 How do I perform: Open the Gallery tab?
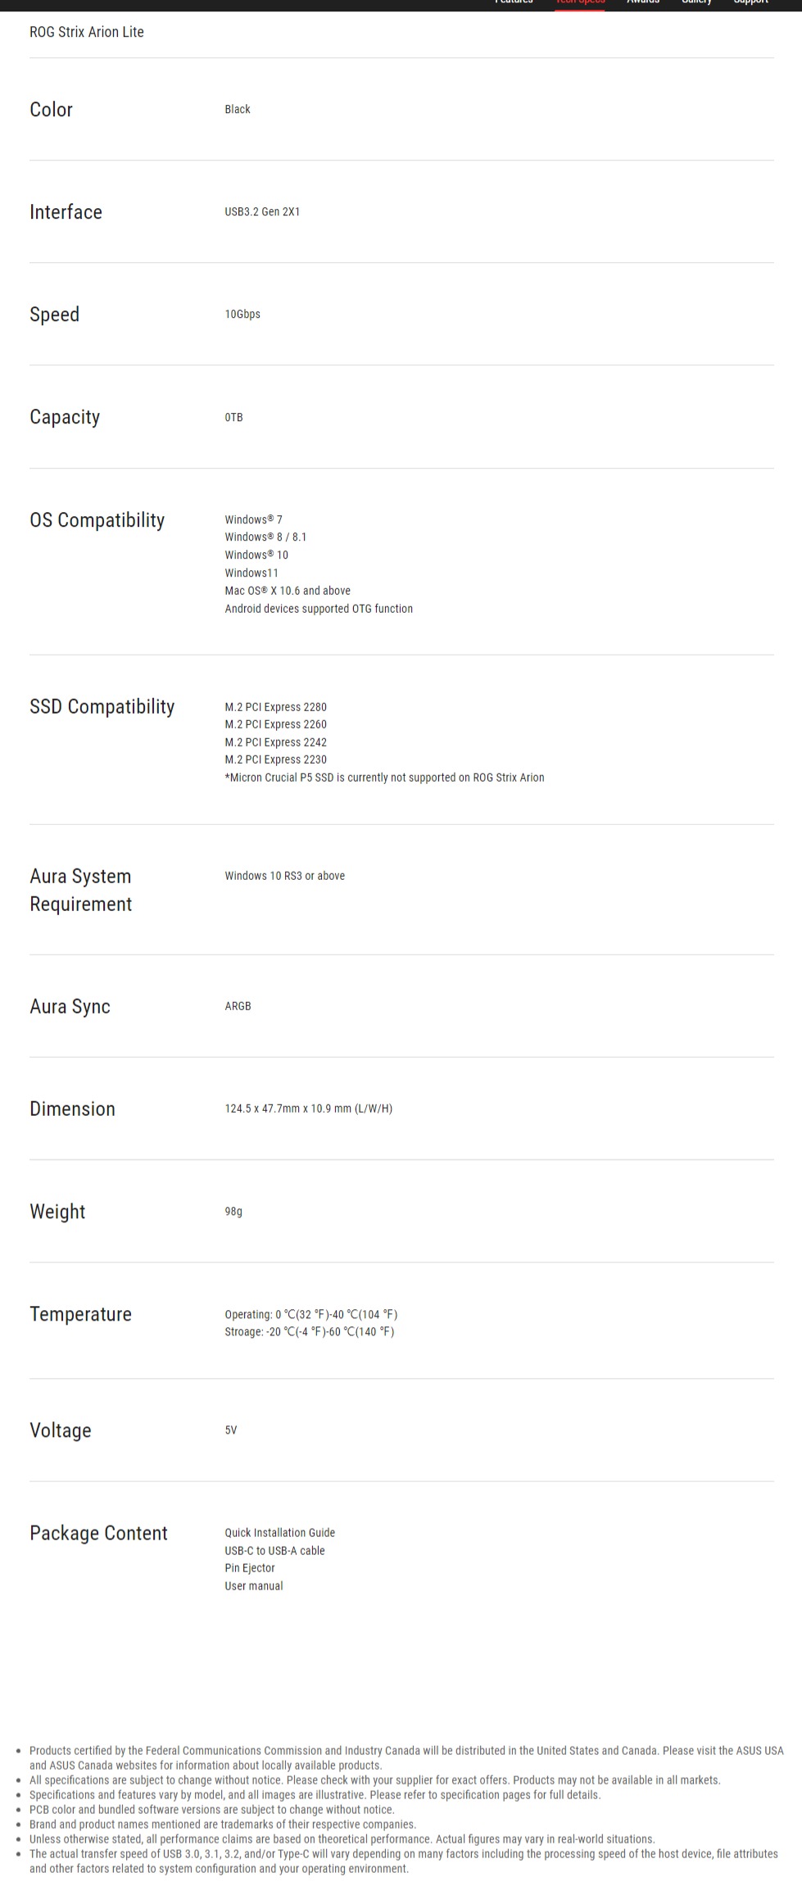pos(696,2)
